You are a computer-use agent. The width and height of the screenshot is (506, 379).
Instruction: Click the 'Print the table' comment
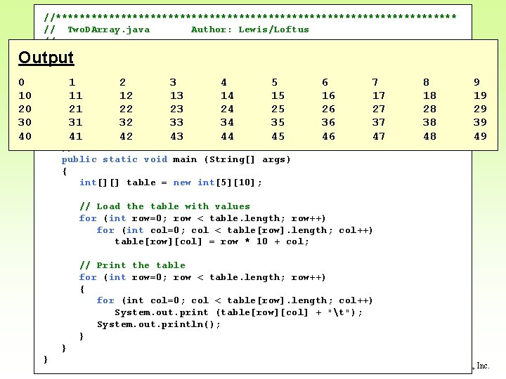[x=132, y=265]
